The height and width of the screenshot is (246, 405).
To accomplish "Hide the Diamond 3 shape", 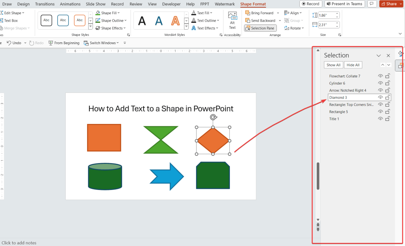I will [380, 97].
